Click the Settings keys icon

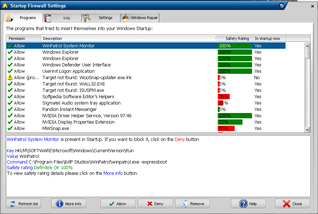click(x=87, y=18)
